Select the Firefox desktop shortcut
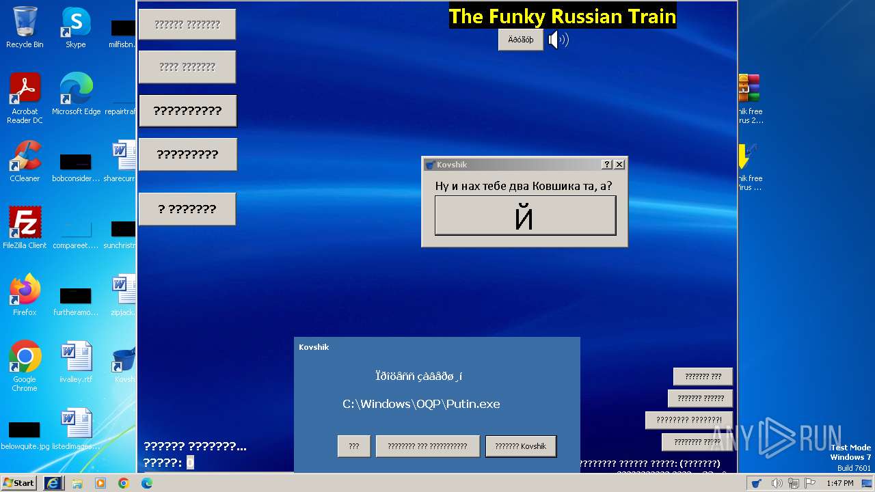875x492 pixels. pyautogui.click(x=25, y=295)
